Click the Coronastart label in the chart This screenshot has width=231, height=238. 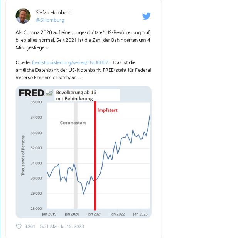pyautogui.click(x=73, y=123)
